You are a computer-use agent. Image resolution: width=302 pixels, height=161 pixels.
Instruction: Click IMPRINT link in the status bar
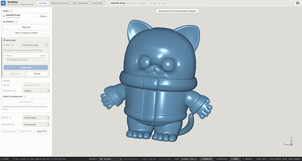247,159
